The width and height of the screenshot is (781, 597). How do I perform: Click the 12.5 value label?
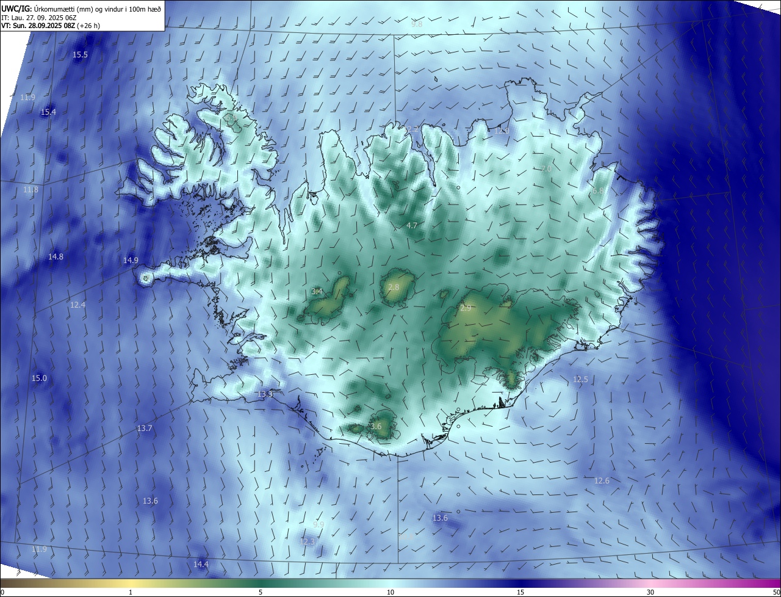pyautogui.click(x=580, y=380)
